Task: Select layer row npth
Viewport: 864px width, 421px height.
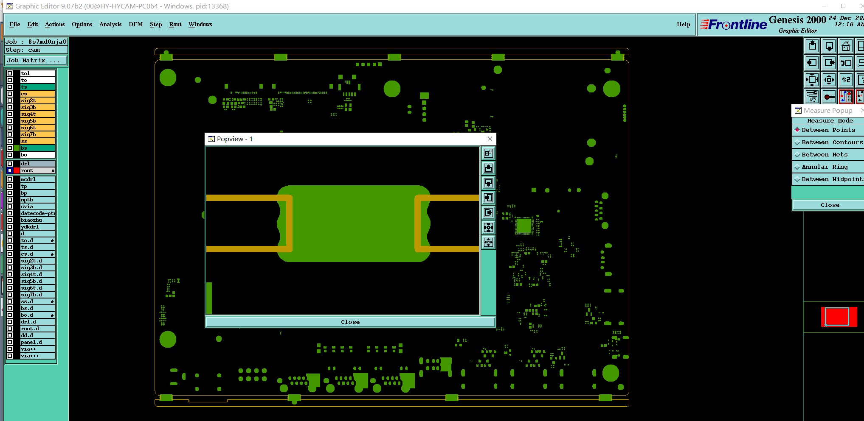Action: (x=38, y=200)
